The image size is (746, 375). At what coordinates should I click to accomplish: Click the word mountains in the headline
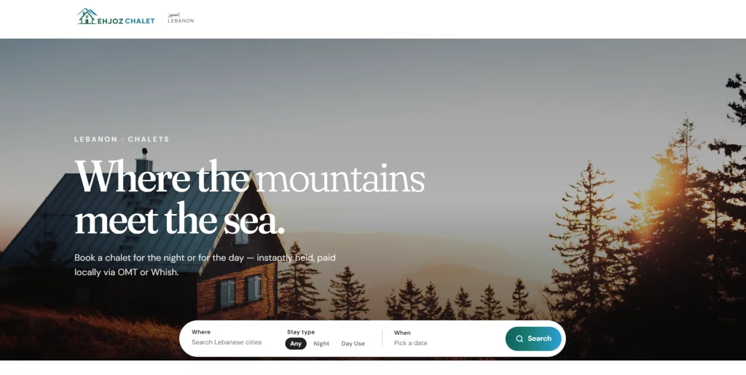click(340, 179)
